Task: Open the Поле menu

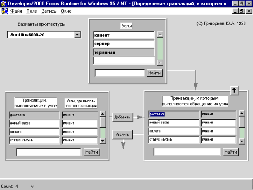Action: (x=32, y=11)
